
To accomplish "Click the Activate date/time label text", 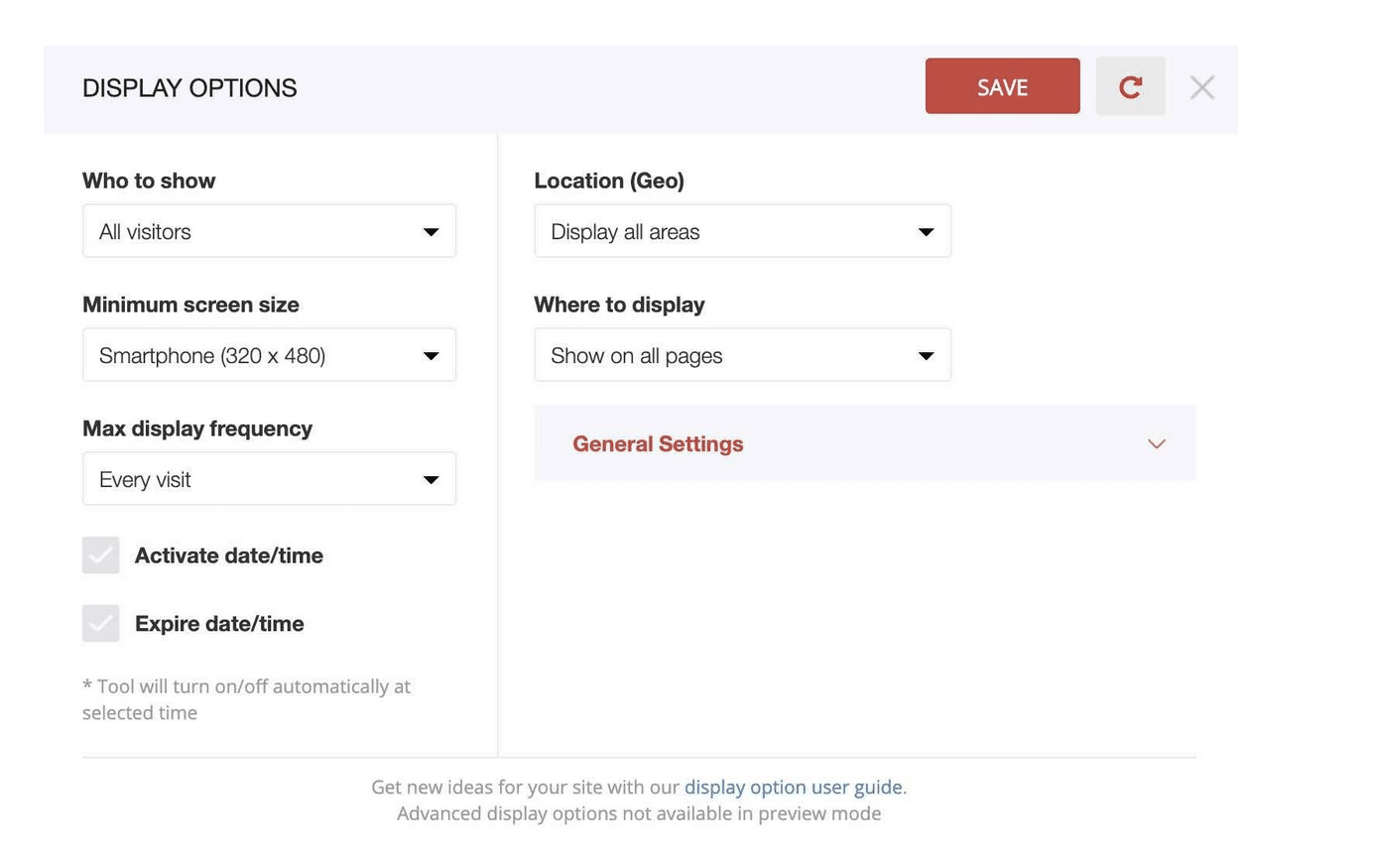I will click(229, 555).
